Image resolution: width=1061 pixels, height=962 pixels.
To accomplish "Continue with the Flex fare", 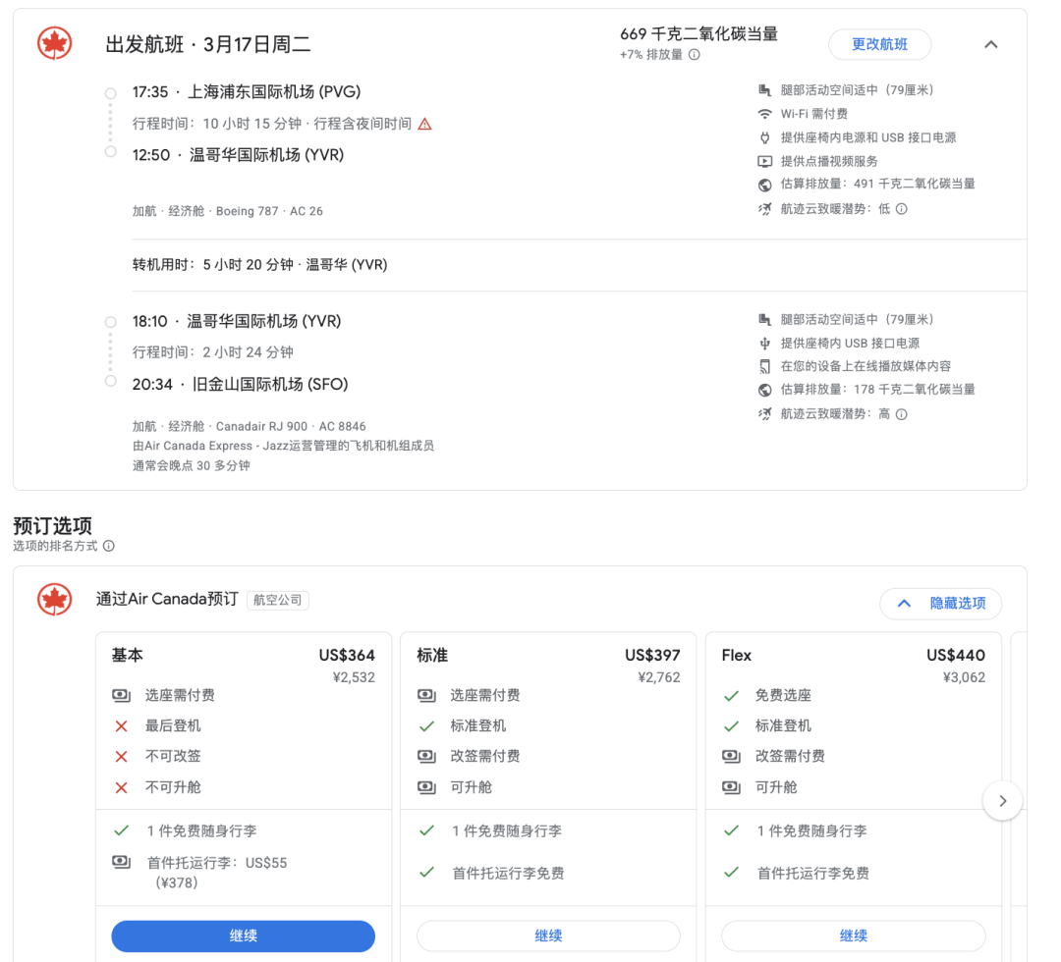I will pyautogui.click(x=853, y=935).
